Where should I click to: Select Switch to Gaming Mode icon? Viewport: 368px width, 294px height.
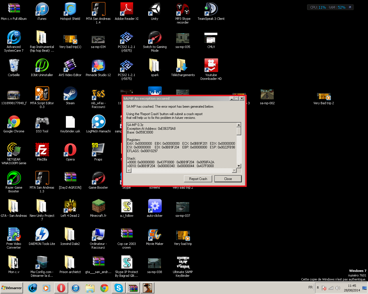[155, 41]
